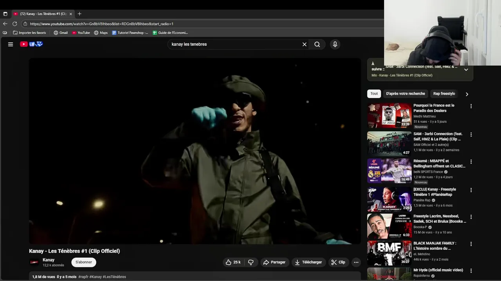This screenshot has width=501, height=281.
Task: Open options menu for Kanay Freestyle PlanèteRap video
Action: (471, 190)
